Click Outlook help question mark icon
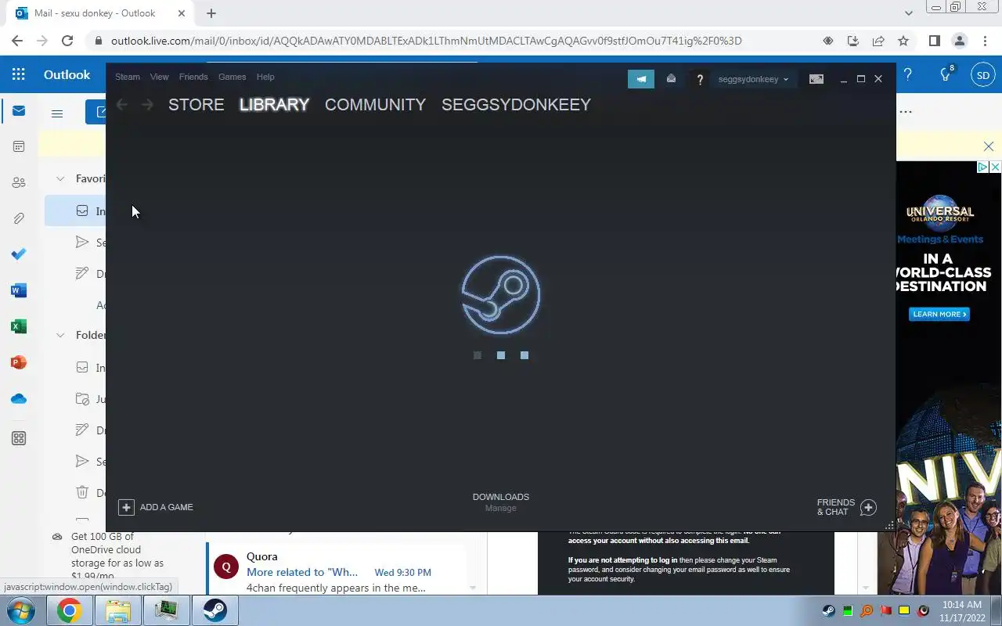The image size is (1002, 626). tap(908, 75)
